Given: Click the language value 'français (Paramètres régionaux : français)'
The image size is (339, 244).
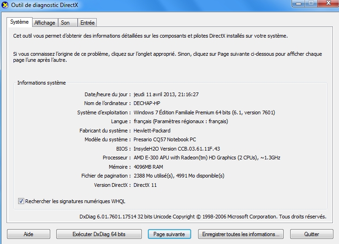Looking at the screenshot, I should 181,121.
